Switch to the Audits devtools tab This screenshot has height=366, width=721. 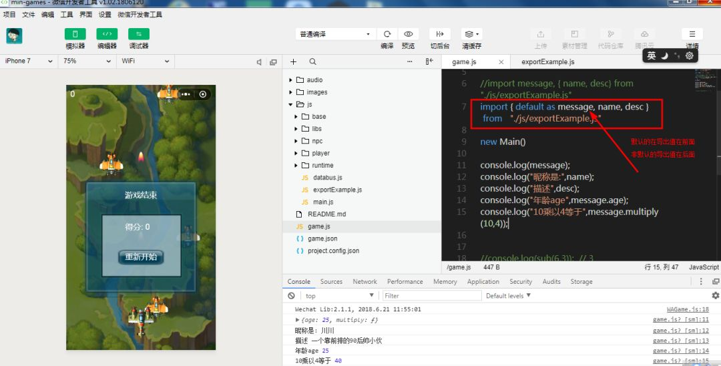551,281
